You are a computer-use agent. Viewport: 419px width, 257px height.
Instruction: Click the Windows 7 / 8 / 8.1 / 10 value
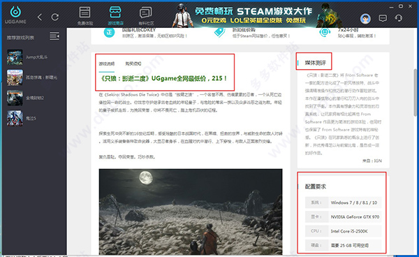tap(354, 203)
